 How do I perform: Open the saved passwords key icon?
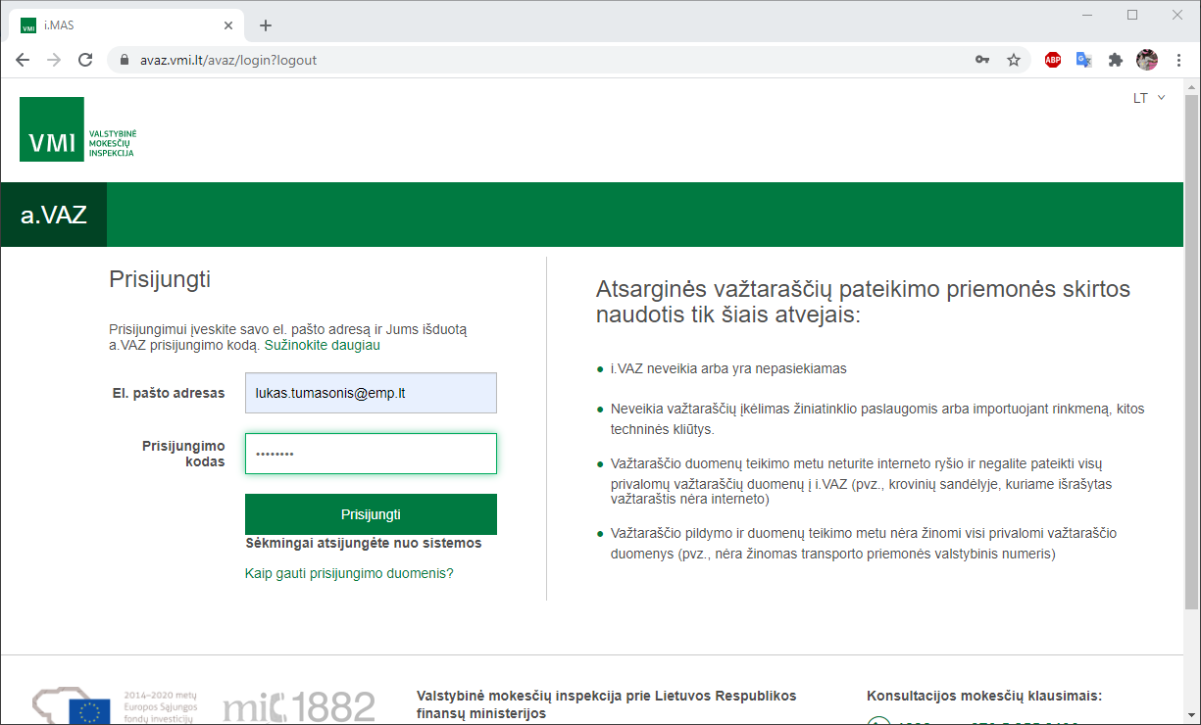[x=981, y=60]
